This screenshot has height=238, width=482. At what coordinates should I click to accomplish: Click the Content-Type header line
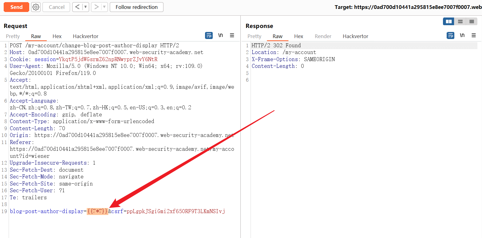[x=82, y=121]
